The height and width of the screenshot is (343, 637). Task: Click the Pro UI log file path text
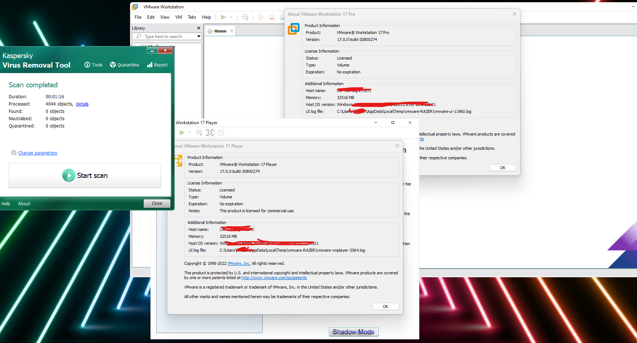(404, 111)
